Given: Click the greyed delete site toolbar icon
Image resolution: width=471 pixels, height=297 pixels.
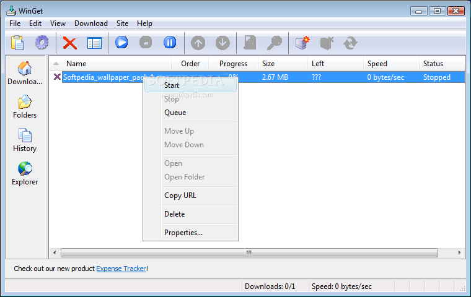Looking at the screenshot, I should coord(327,43).
